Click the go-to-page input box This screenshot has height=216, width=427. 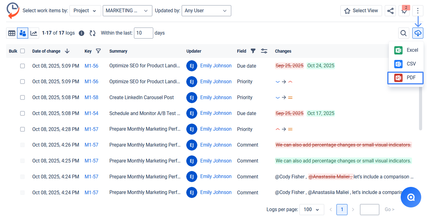tap(369, 210)
